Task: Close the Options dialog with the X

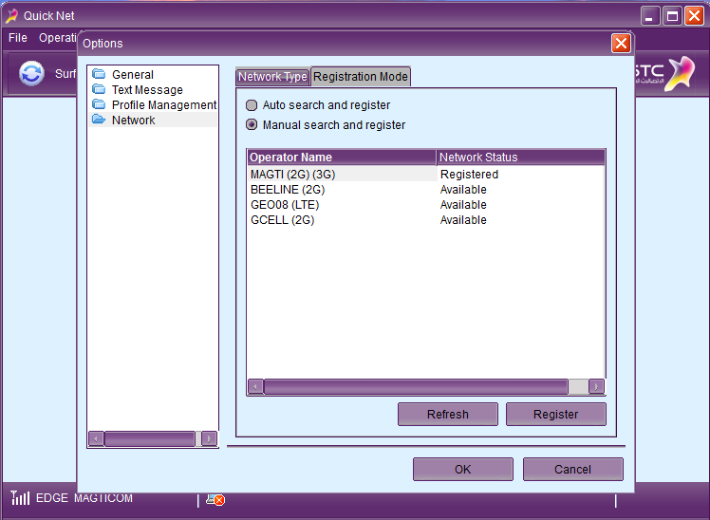Action: click(621, 44)
